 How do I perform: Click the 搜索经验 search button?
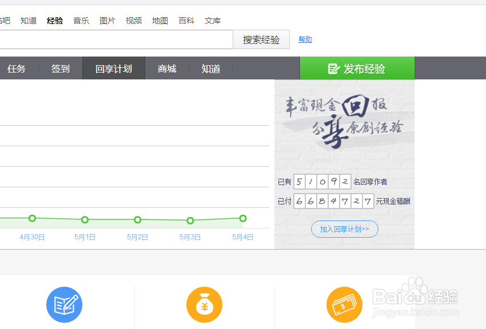(x=261, y=39)
